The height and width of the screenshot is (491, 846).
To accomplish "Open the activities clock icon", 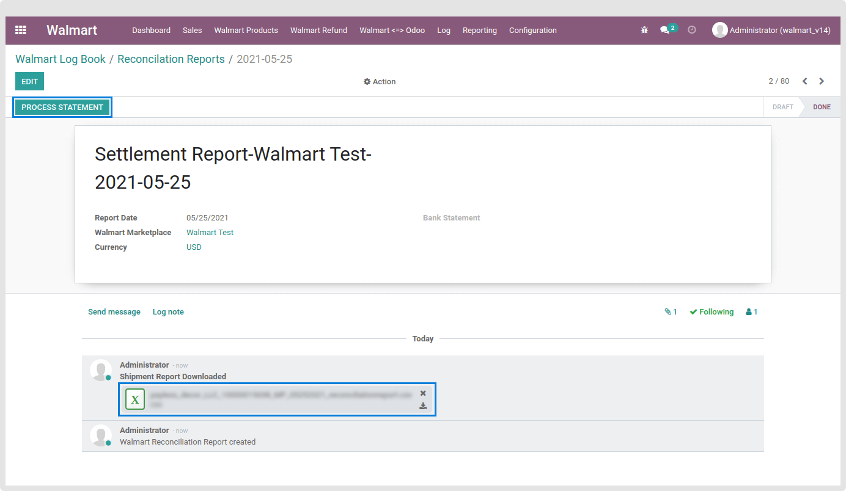I will [692, 30].
